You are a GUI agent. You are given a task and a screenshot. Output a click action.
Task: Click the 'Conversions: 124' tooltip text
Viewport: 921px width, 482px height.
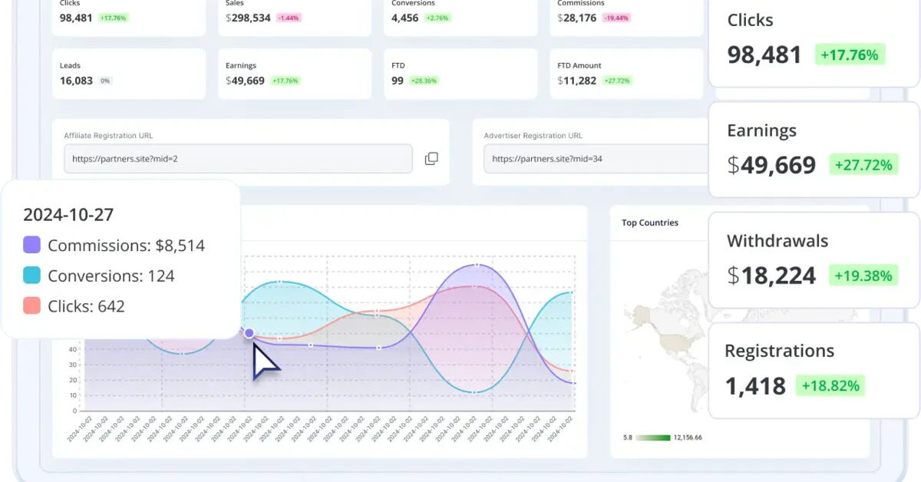(x=111, y=276)
